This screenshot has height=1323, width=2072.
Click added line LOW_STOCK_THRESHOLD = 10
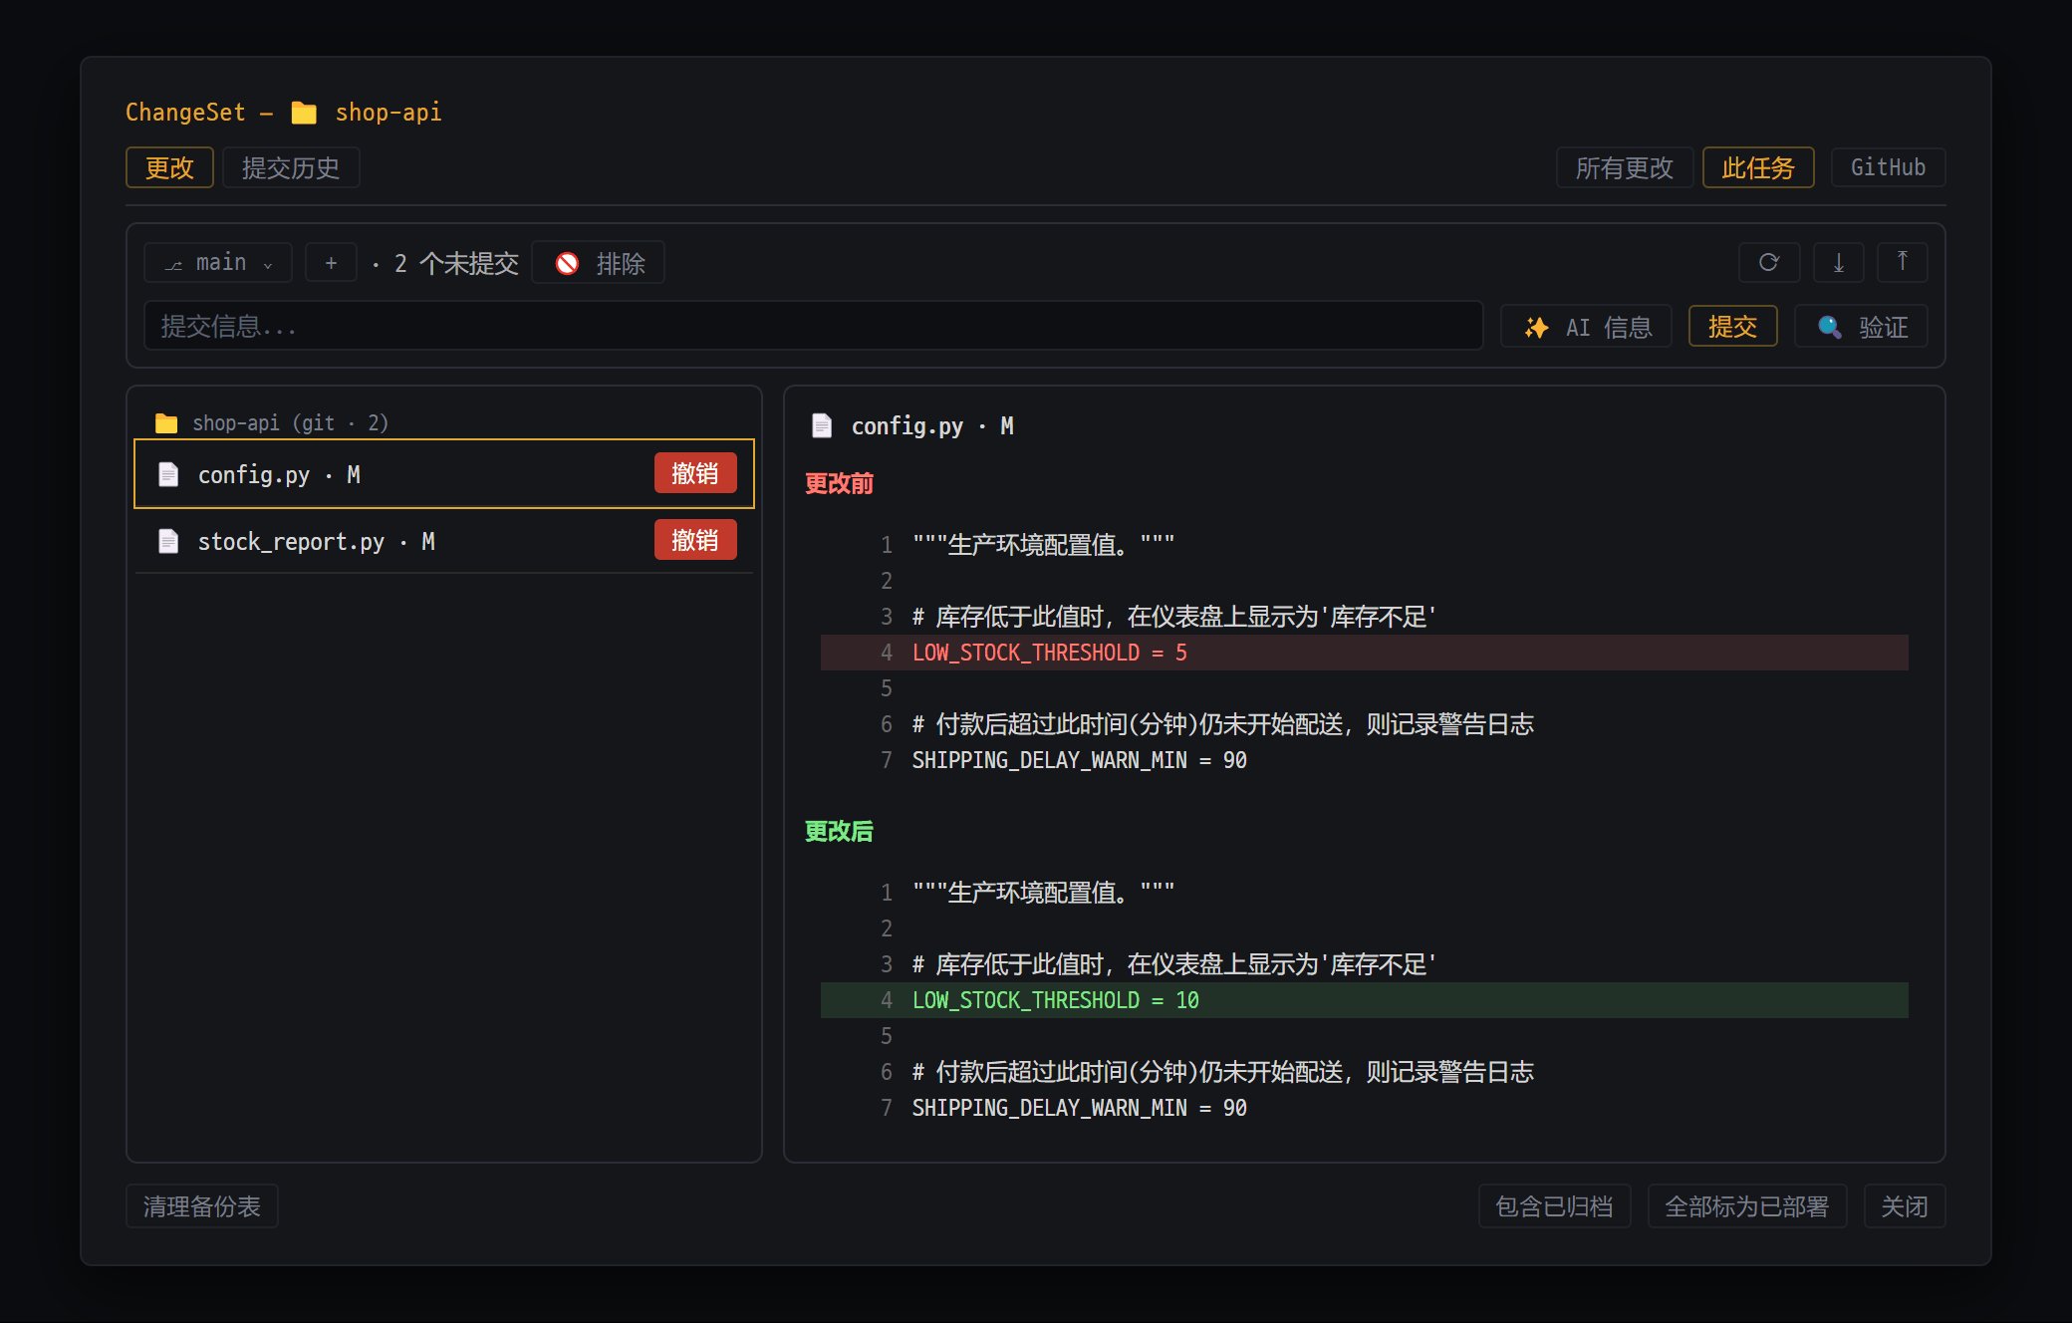click(1365, 1000)
